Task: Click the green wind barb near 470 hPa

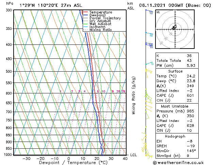Action: coord(149,63)
